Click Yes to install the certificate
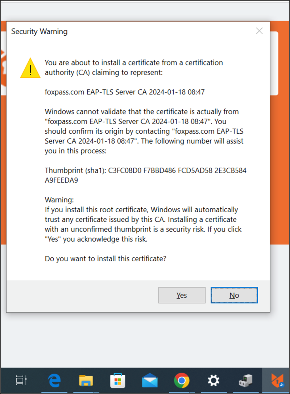The width and height of the screenshot is (290, 394). [x=182, y=295]
